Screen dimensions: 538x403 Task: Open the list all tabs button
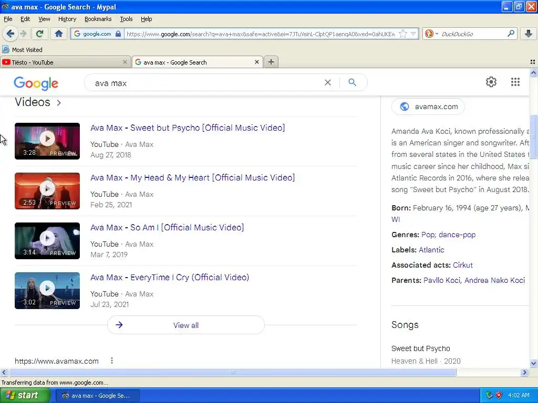533,62
